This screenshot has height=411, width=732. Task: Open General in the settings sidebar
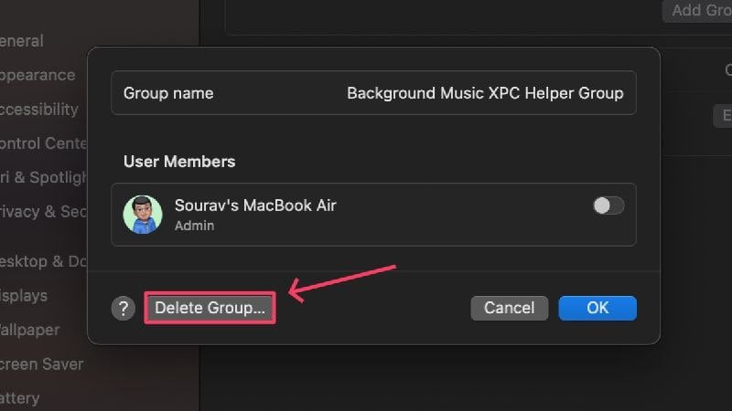tap(21, 41)
